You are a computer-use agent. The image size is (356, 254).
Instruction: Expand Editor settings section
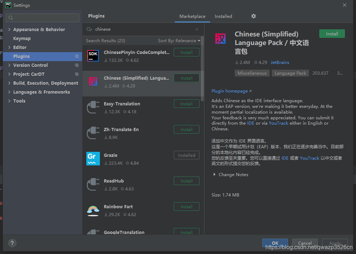pyautogui.click(x=9, y=47)
